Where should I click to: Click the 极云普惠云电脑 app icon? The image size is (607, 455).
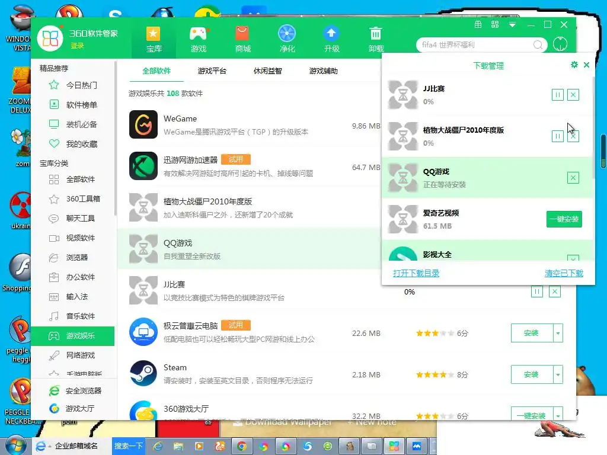click(x=143, y=332)
